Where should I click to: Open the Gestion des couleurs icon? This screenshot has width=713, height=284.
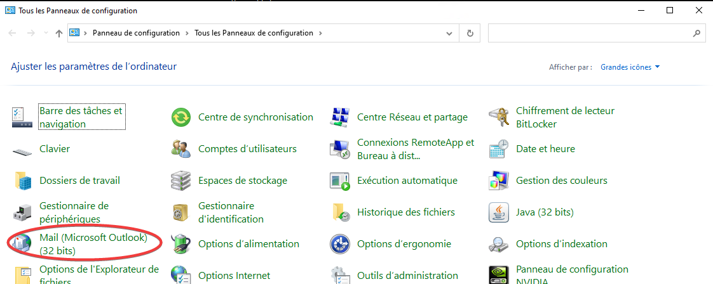(499, 181)
